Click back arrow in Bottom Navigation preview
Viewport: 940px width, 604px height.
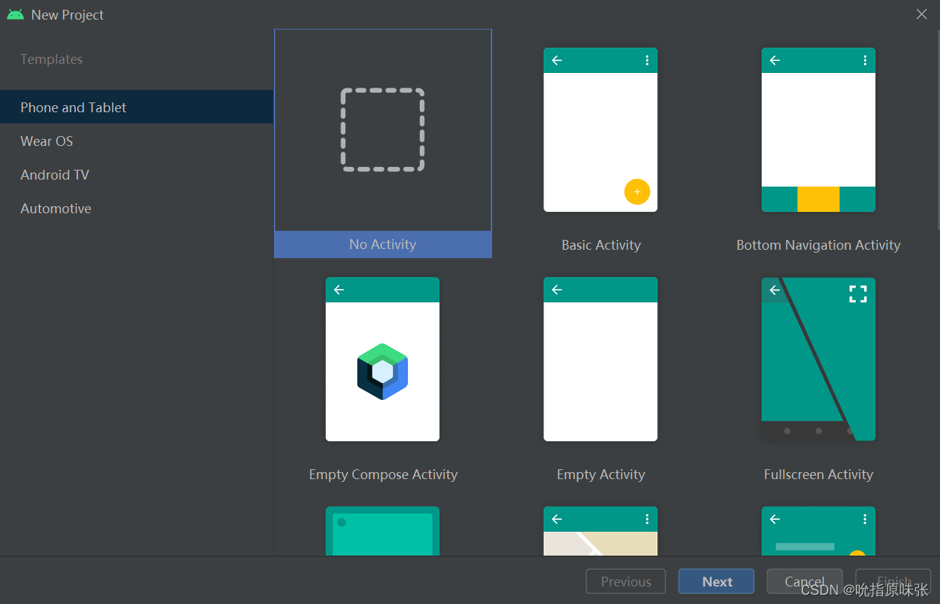(x=775, y=60)
